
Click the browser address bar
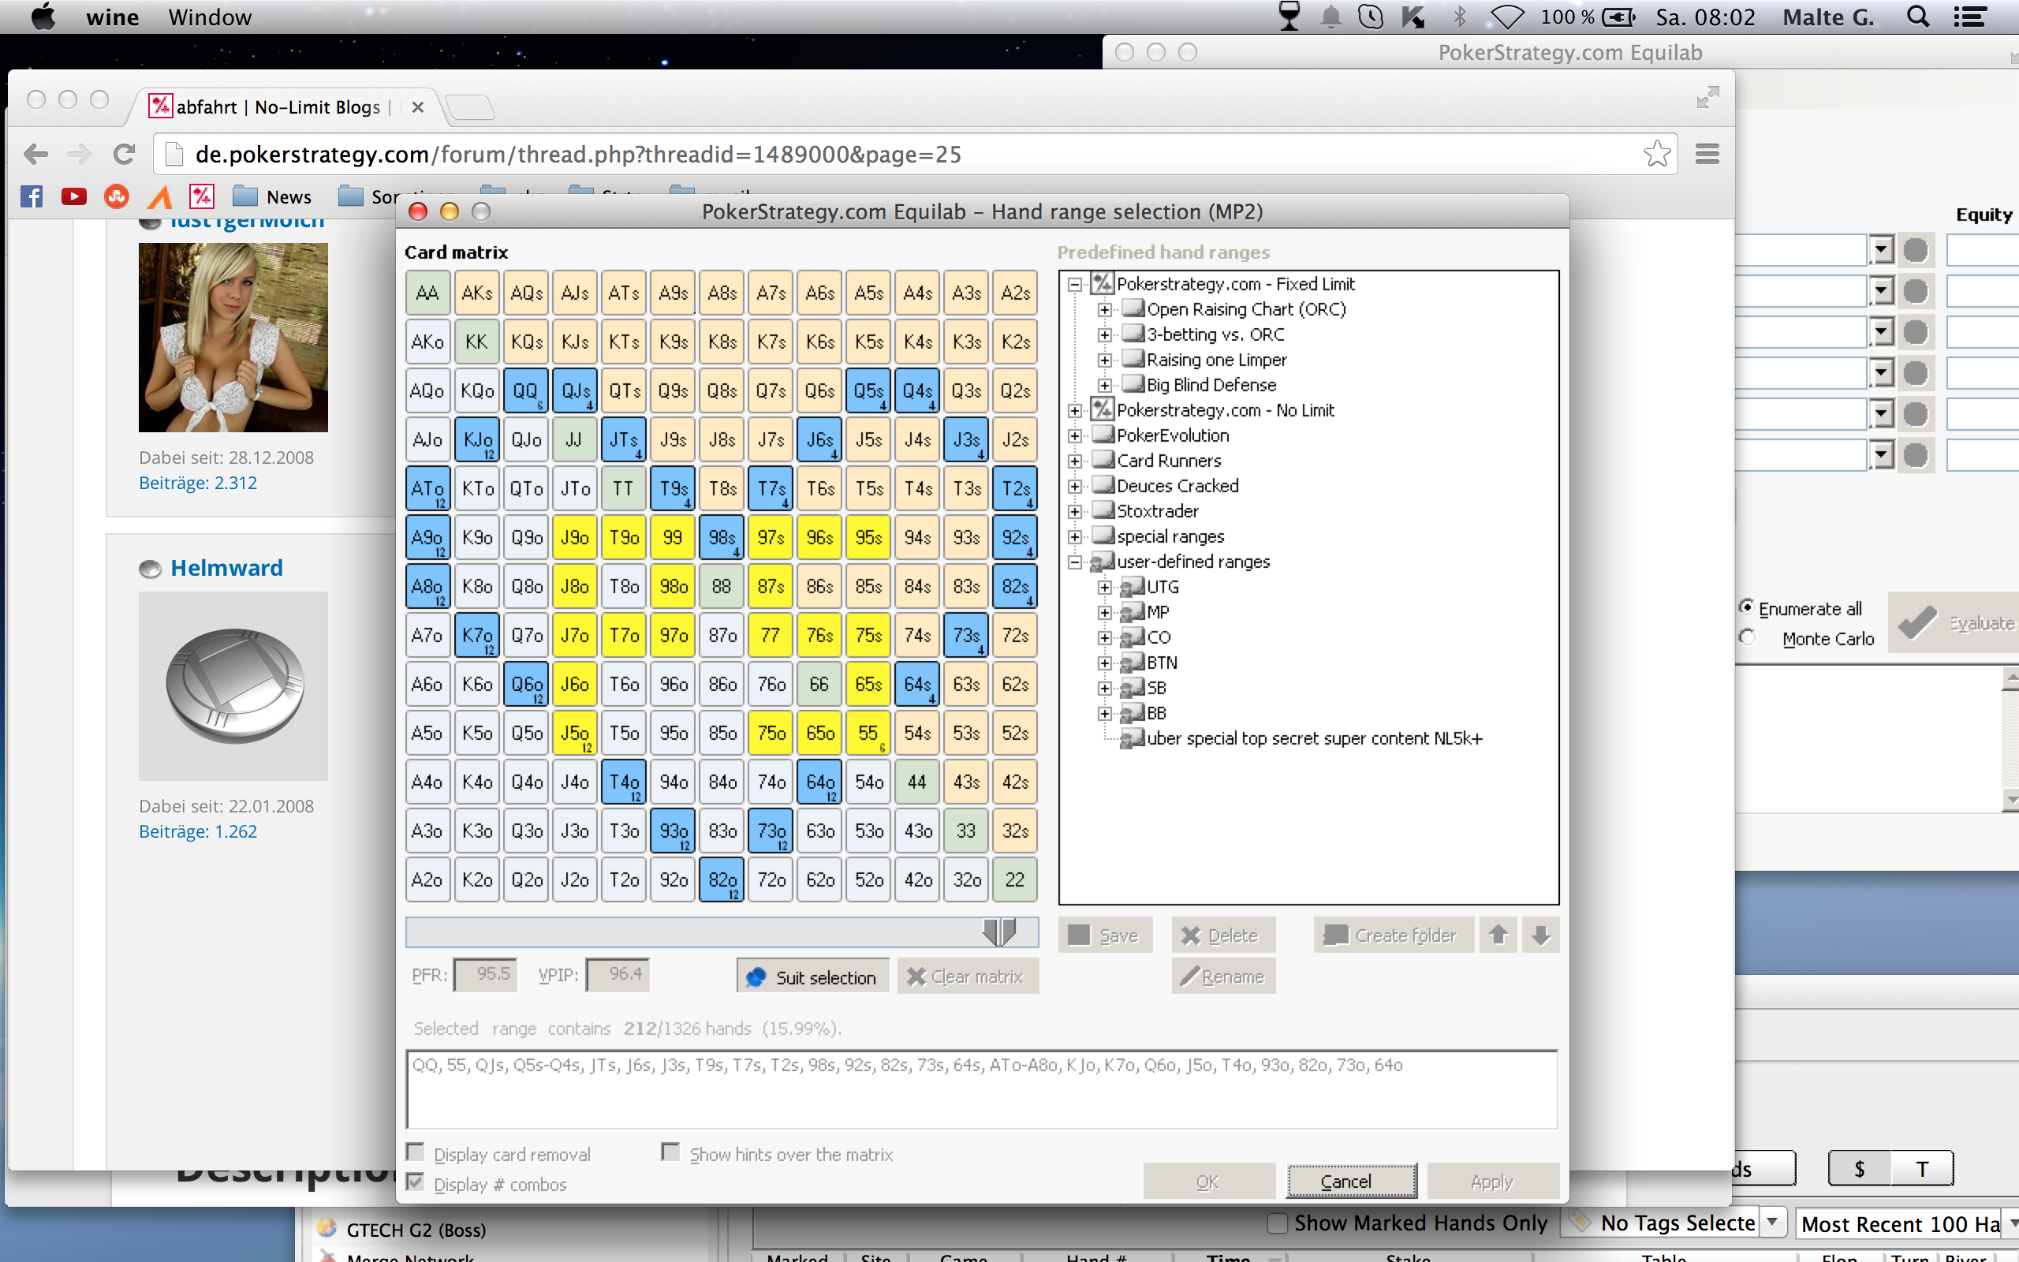point(913,155)
